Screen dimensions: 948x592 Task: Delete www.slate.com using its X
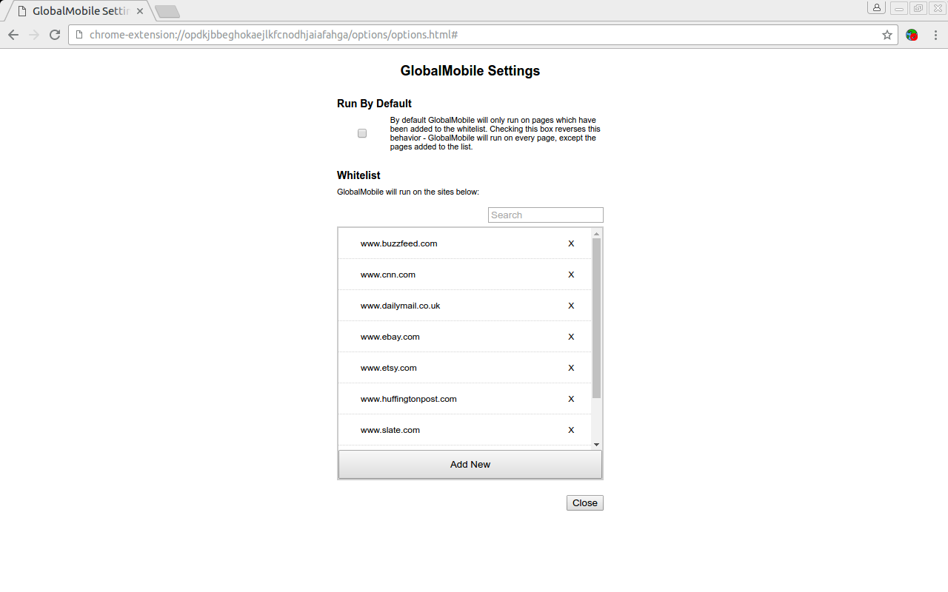(571, 430)
